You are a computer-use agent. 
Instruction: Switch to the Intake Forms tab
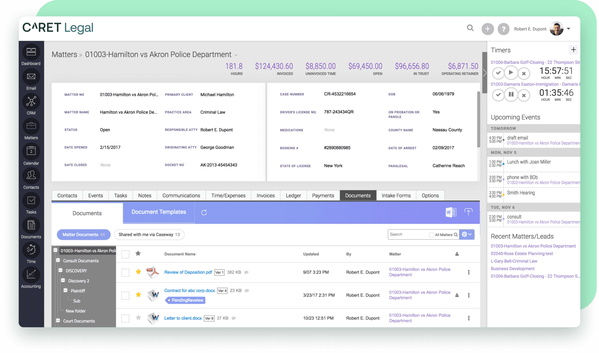click(396, 196)
